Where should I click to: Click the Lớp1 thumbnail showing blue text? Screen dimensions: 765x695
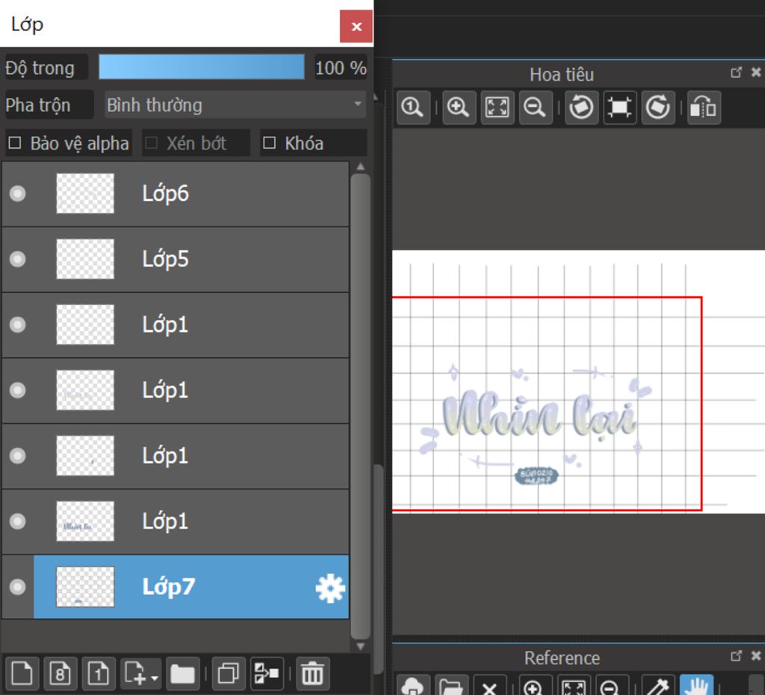point(85,522)
